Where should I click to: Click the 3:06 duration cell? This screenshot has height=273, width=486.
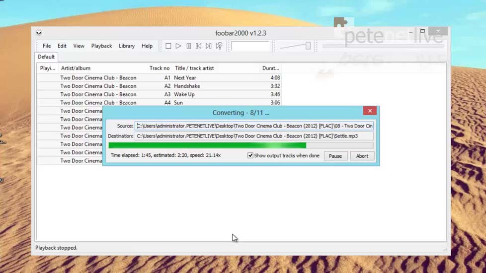[275, 103]
